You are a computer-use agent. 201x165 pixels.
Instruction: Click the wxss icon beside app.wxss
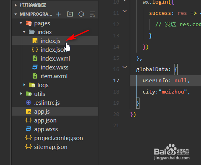(x=29, y=129)
